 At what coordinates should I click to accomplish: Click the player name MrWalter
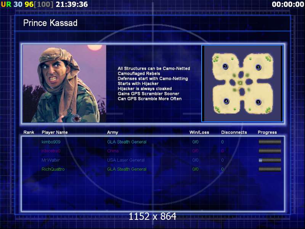(x=51, y=160)
